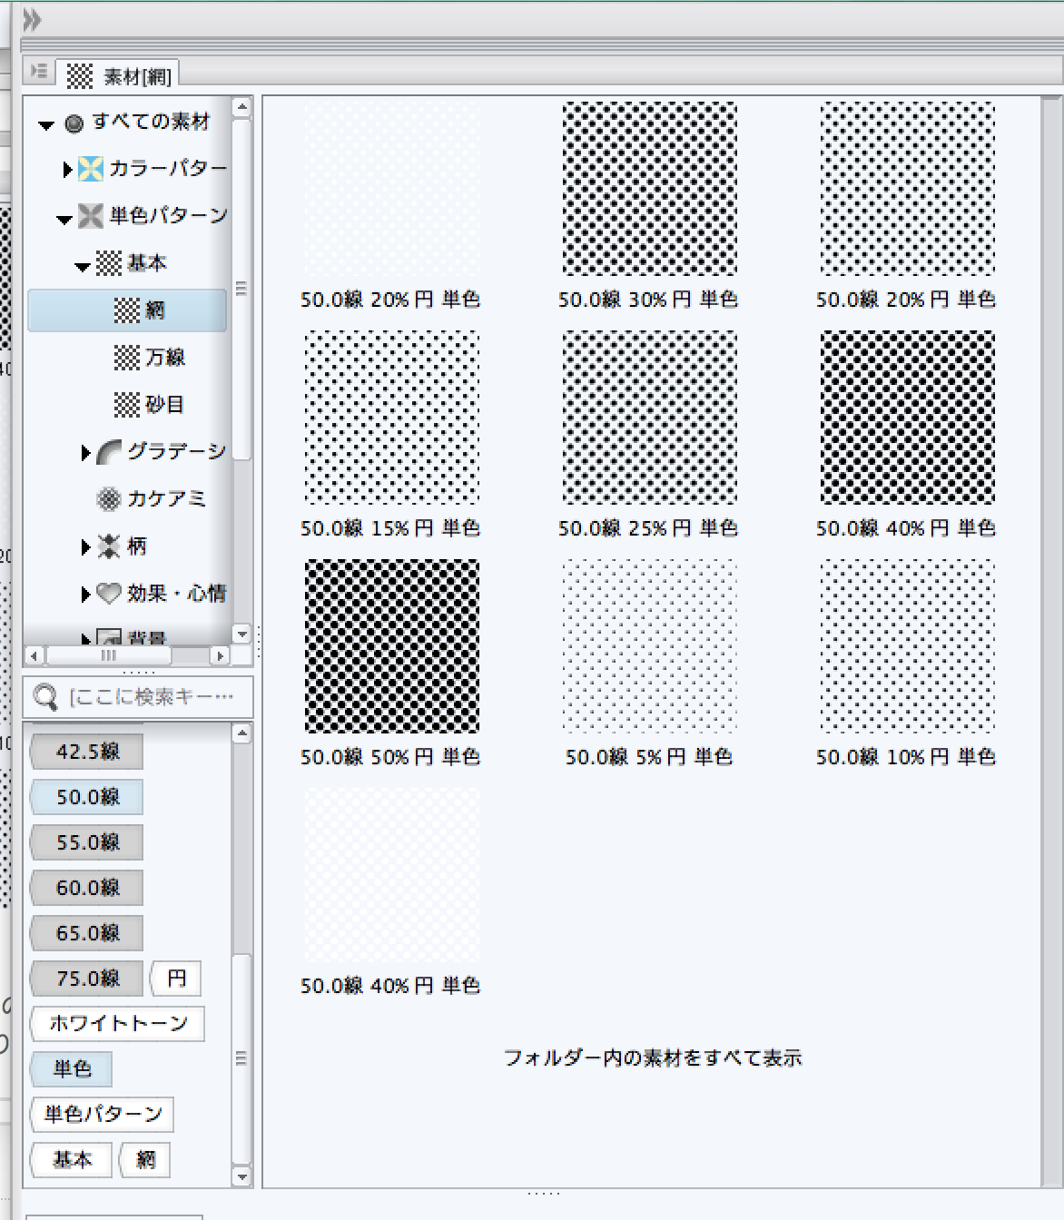Click the search magnifier icon
1064x1220 pixels.
(x=45, y=697)
